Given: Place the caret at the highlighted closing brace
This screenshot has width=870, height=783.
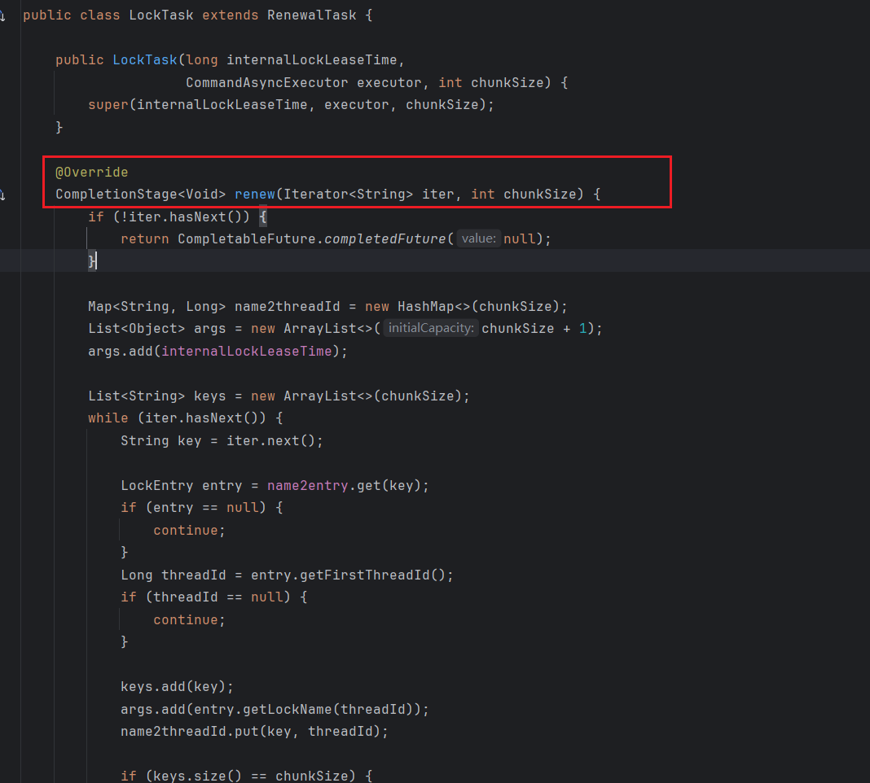Looking at the screenshot, I should (x=92, y=260).
